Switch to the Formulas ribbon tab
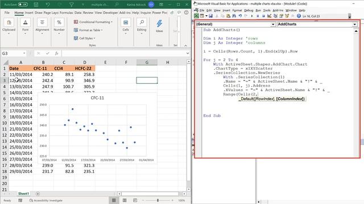The height and width of the screenshot is (204, 364). (66, 12)
